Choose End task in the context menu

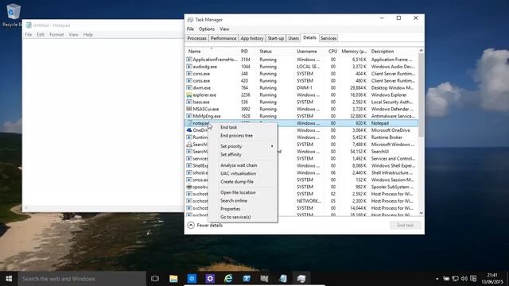point(243,127)
